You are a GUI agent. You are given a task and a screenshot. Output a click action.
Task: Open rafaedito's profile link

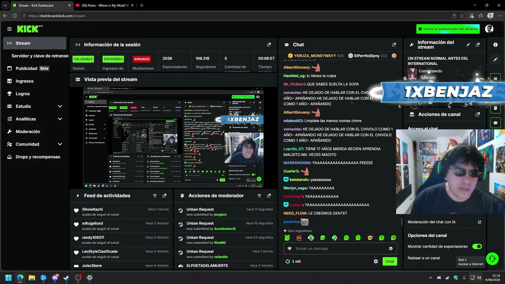point(221,257)
